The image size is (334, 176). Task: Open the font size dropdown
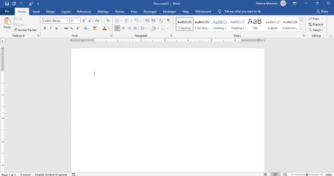(78, 20)
